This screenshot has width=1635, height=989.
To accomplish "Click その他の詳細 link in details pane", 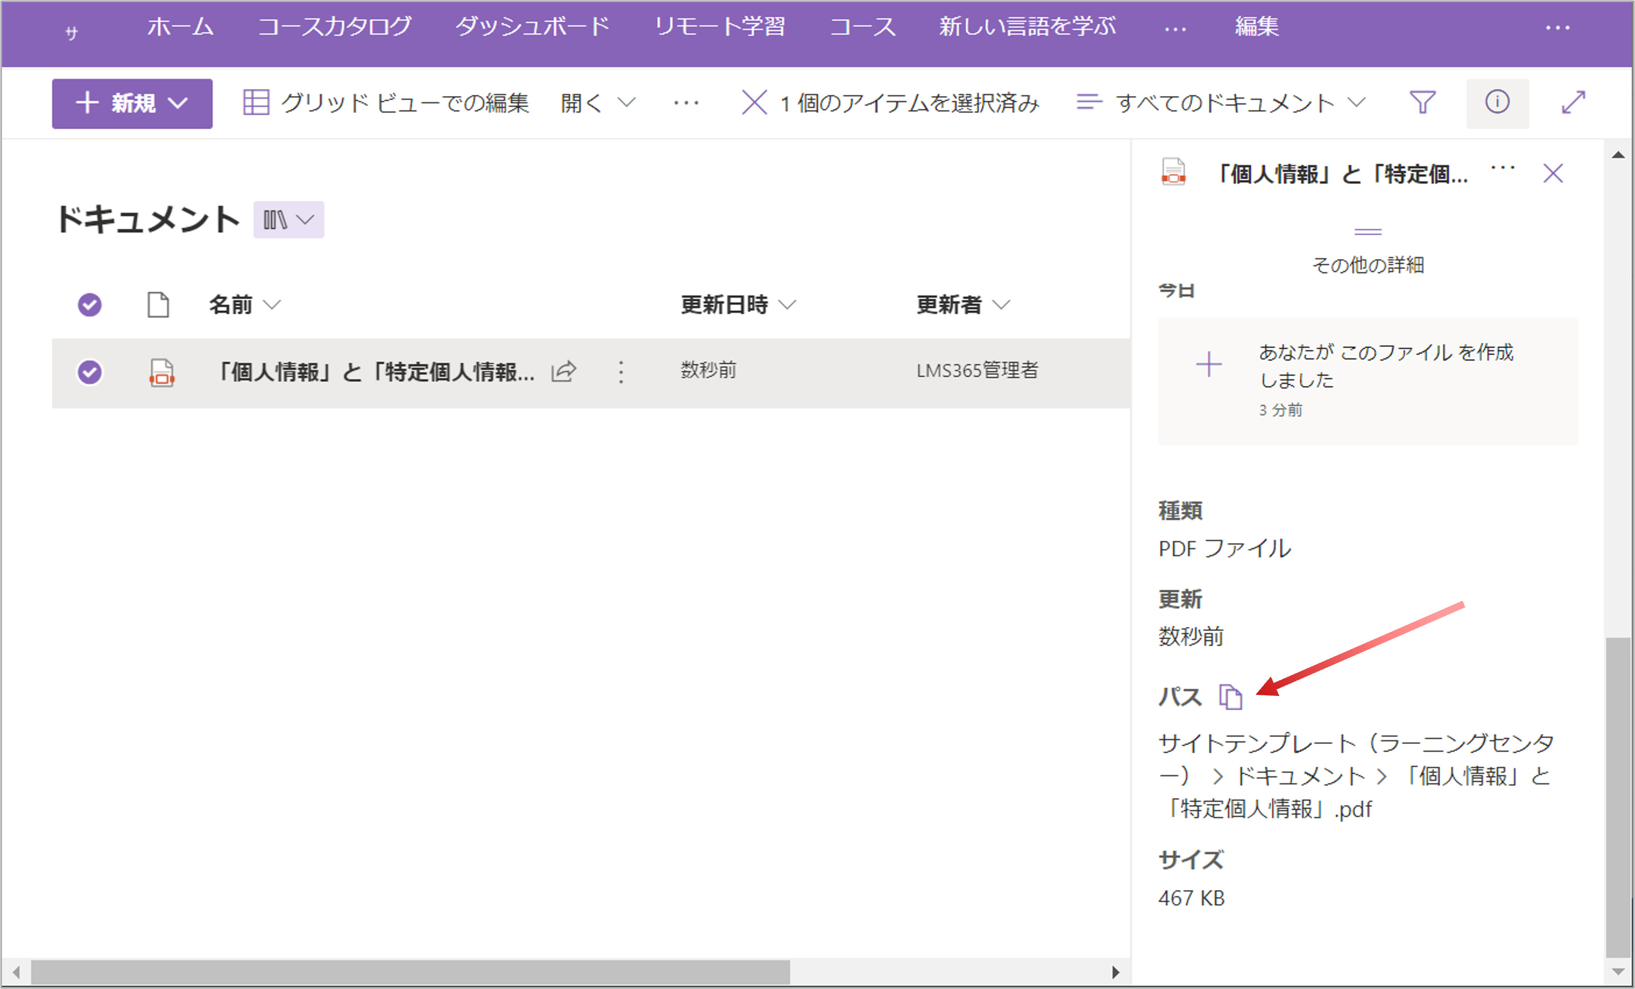I will pyautogui.click(x=1368, y=265).
